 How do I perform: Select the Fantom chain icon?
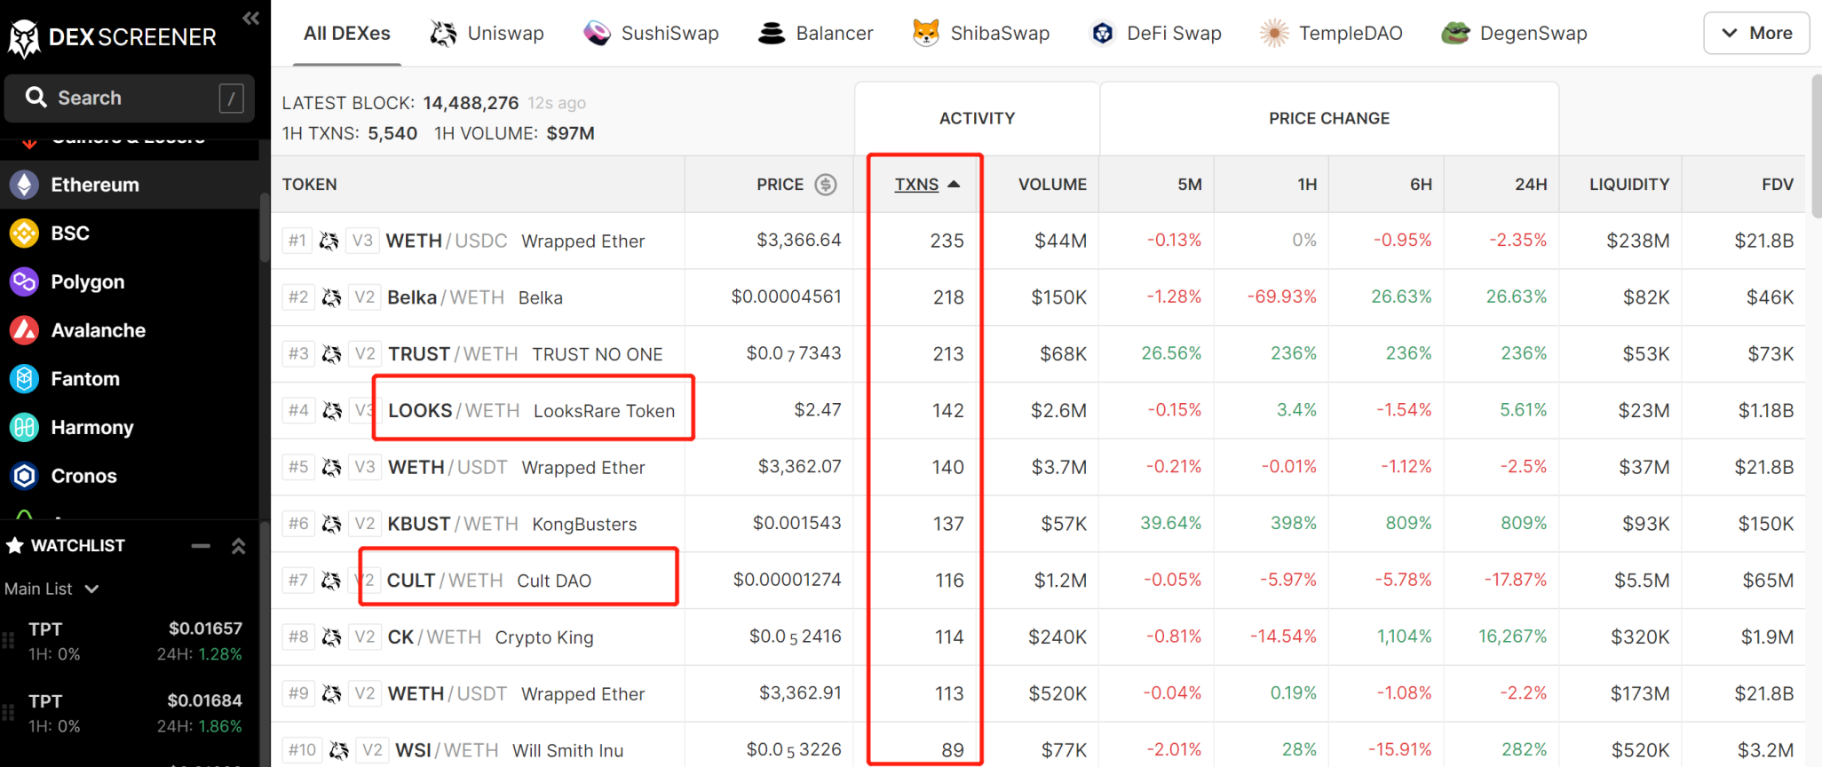[24, 379]
